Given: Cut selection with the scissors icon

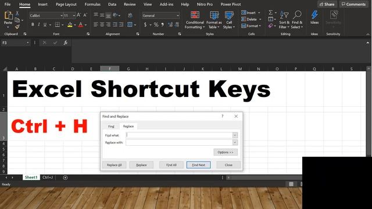Looking at the screenshot, I should point(17,13).
